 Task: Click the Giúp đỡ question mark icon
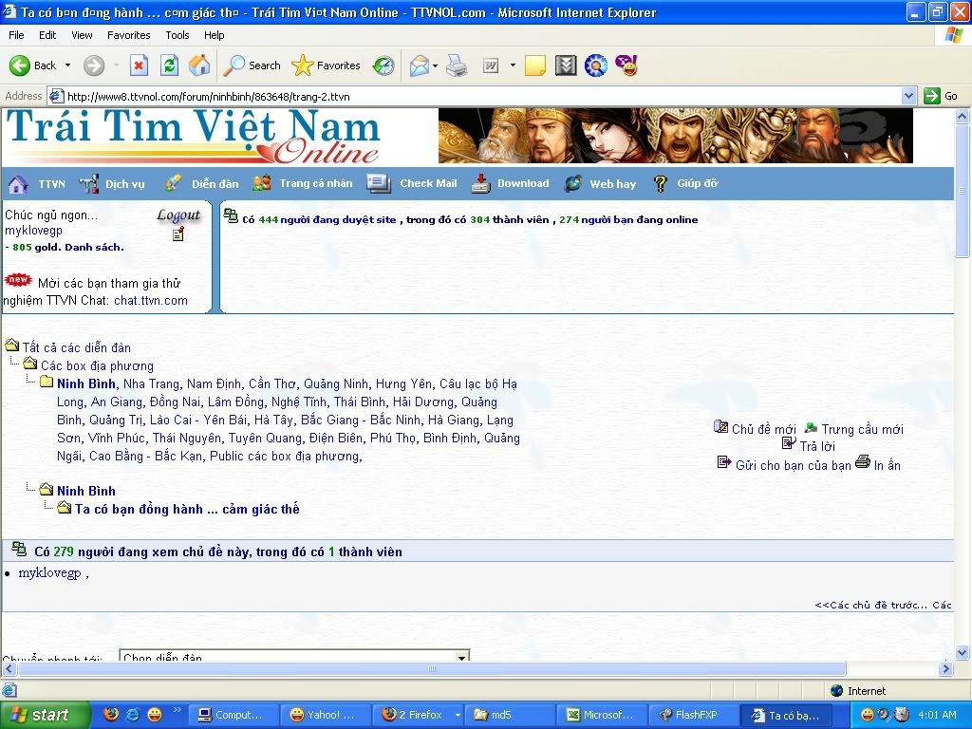pyautogui.click(x=661, y=183)
